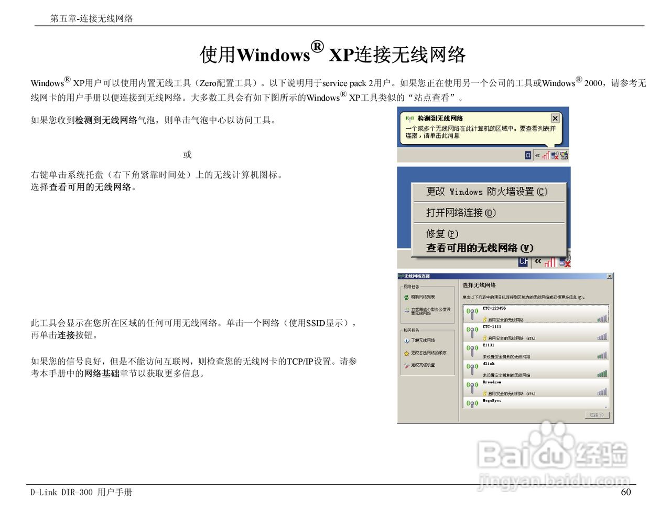Select the E1131 network name
The width and height of the screenshot is (671, 519).
pyautogui.click(x=489, y=345)
